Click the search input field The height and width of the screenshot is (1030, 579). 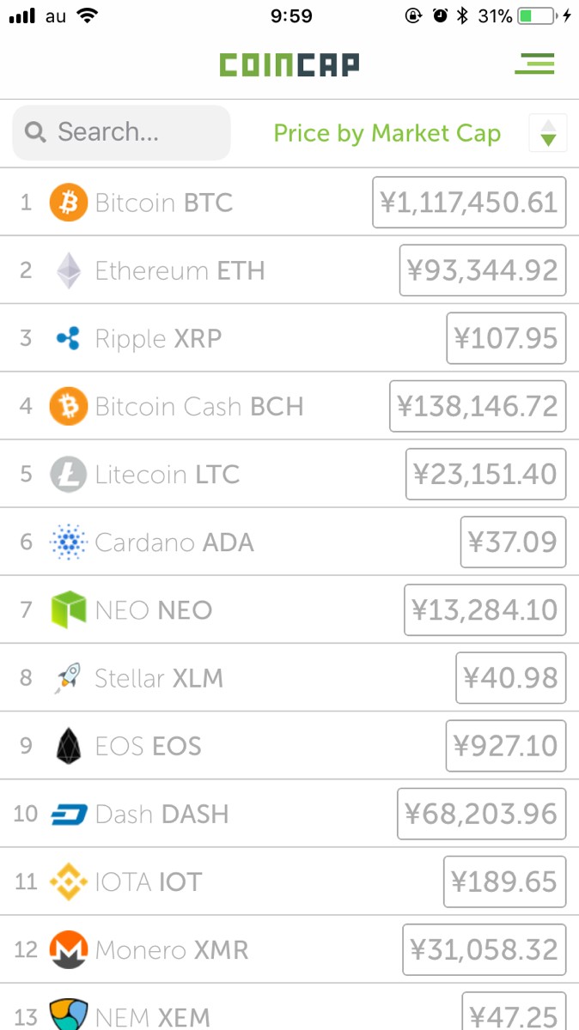point(122,132)
